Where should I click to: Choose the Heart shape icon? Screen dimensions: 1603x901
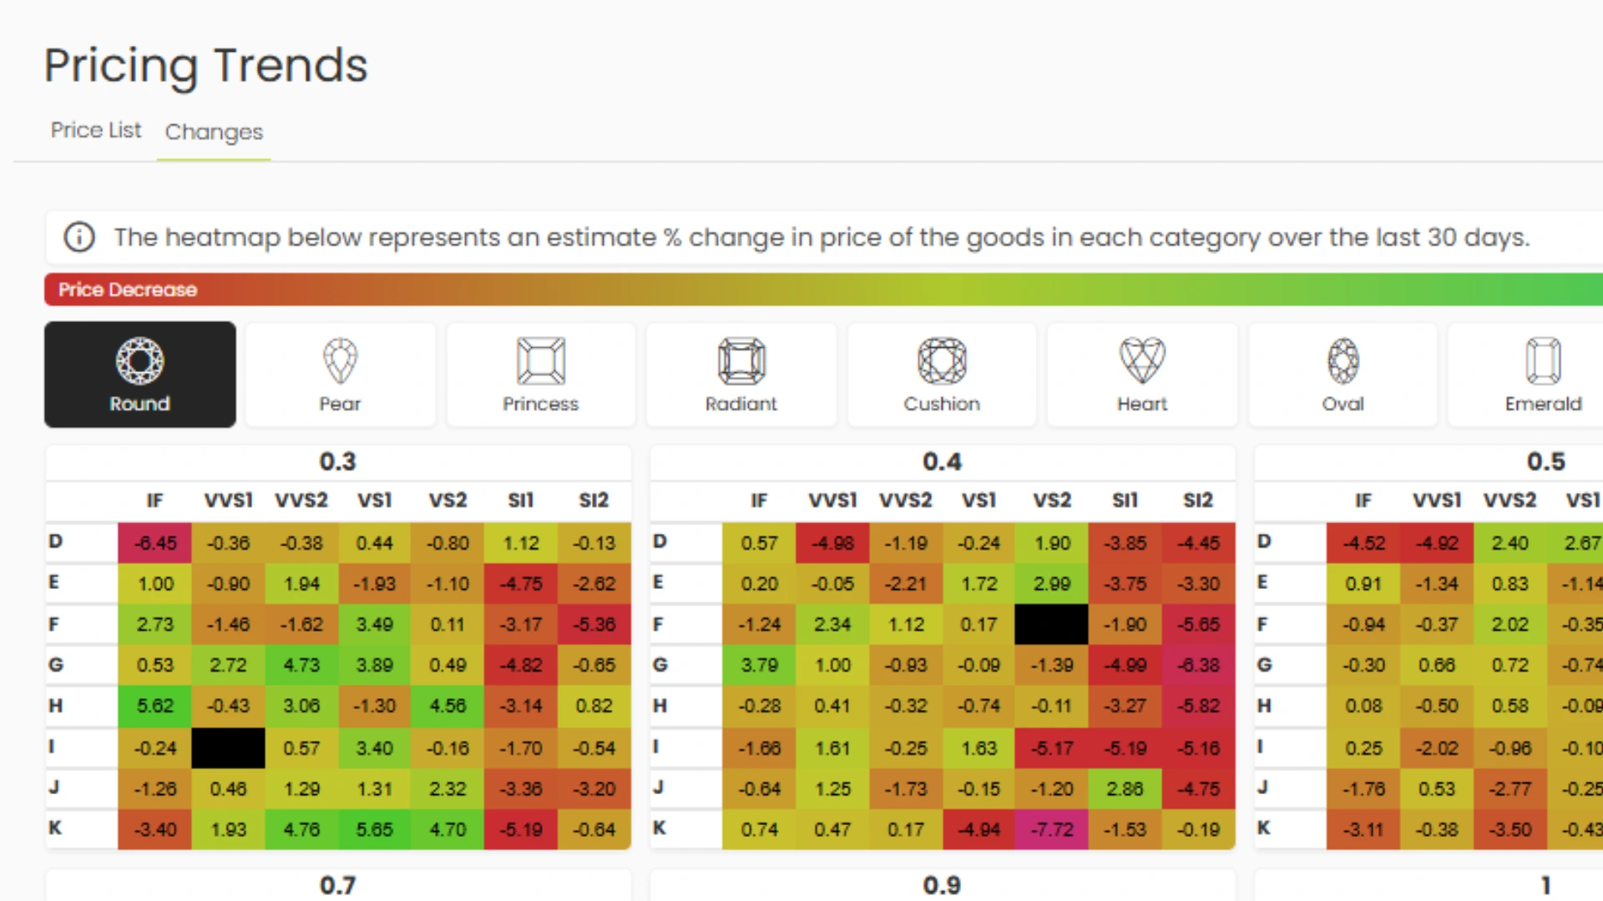[1142, 361]
